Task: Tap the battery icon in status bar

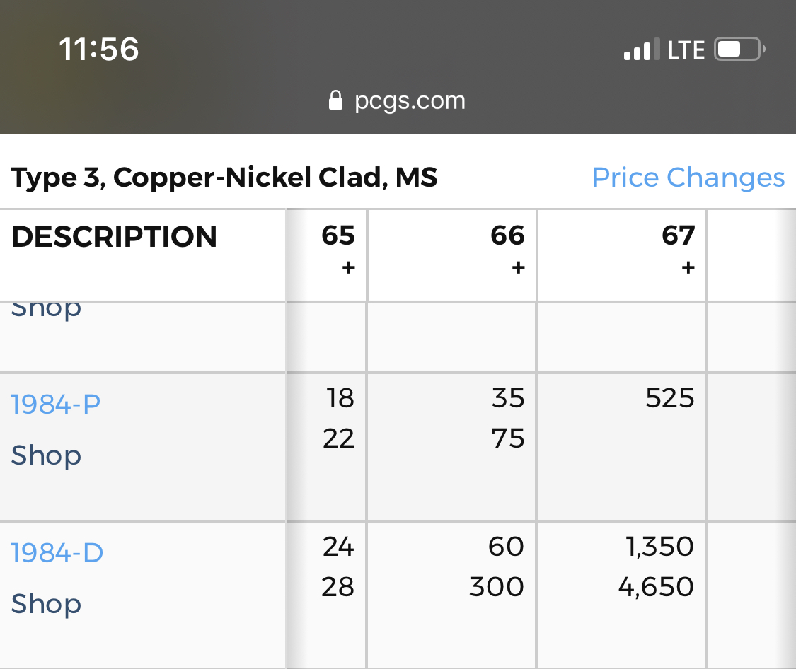Action: click(739, 50)
